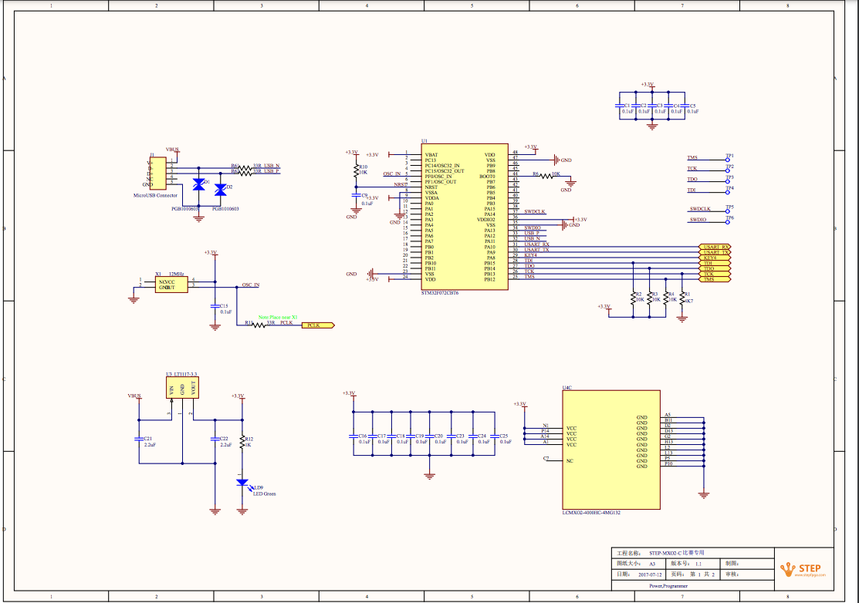Viewport: 859px width, 603px height.
Task: Click the '1.1' version number cell
Action: [x=698, y=564]
